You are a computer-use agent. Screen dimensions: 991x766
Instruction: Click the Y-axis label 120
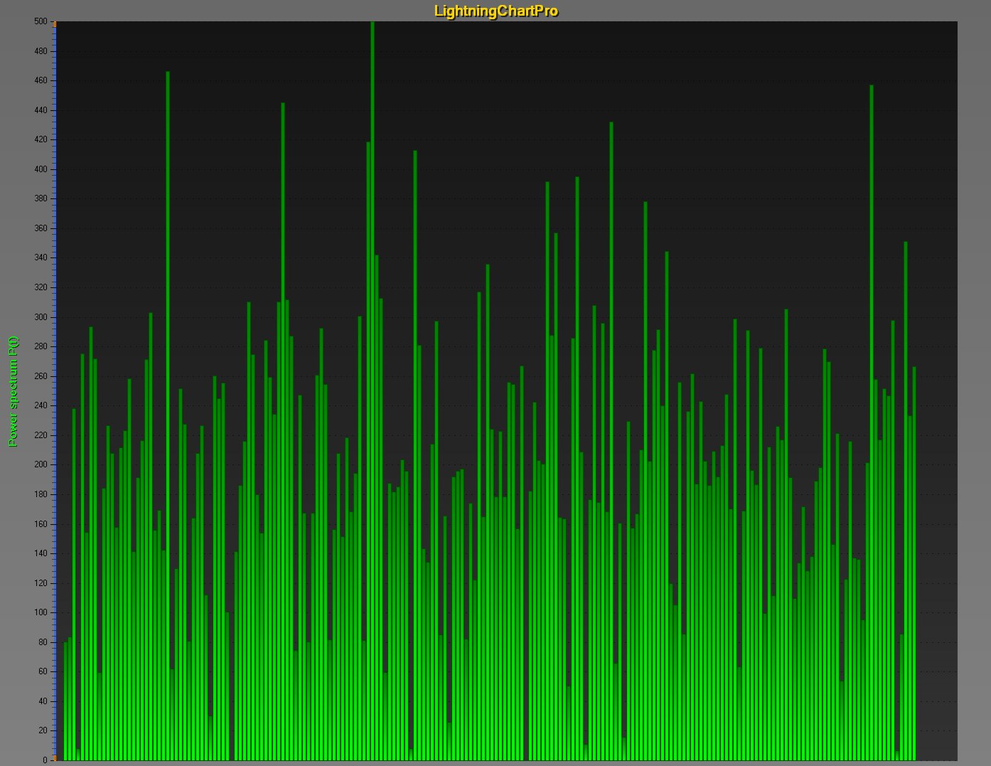(41, 583)
